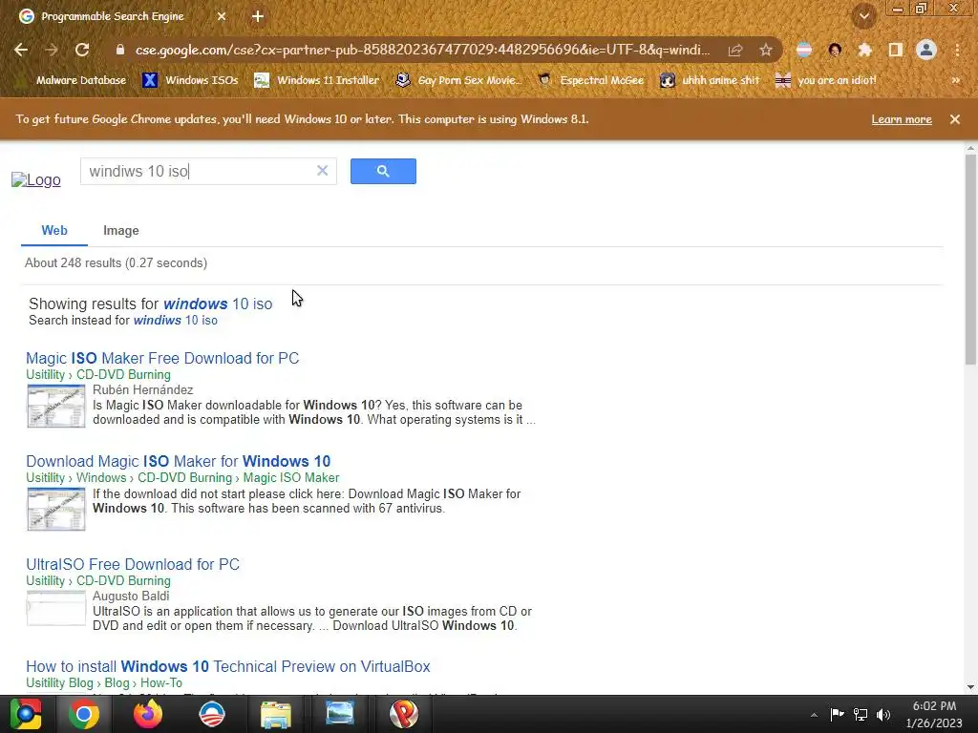The image size is (978, 733).
Task: Open the Malware Database bookmark
Action: [73, 80]
